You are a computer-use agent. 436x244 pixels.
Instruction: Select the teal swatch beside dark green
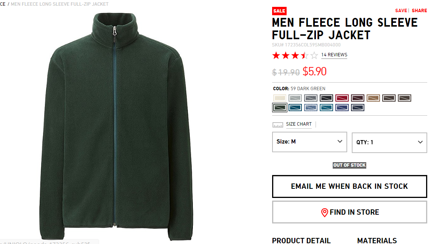coord(295,107)
